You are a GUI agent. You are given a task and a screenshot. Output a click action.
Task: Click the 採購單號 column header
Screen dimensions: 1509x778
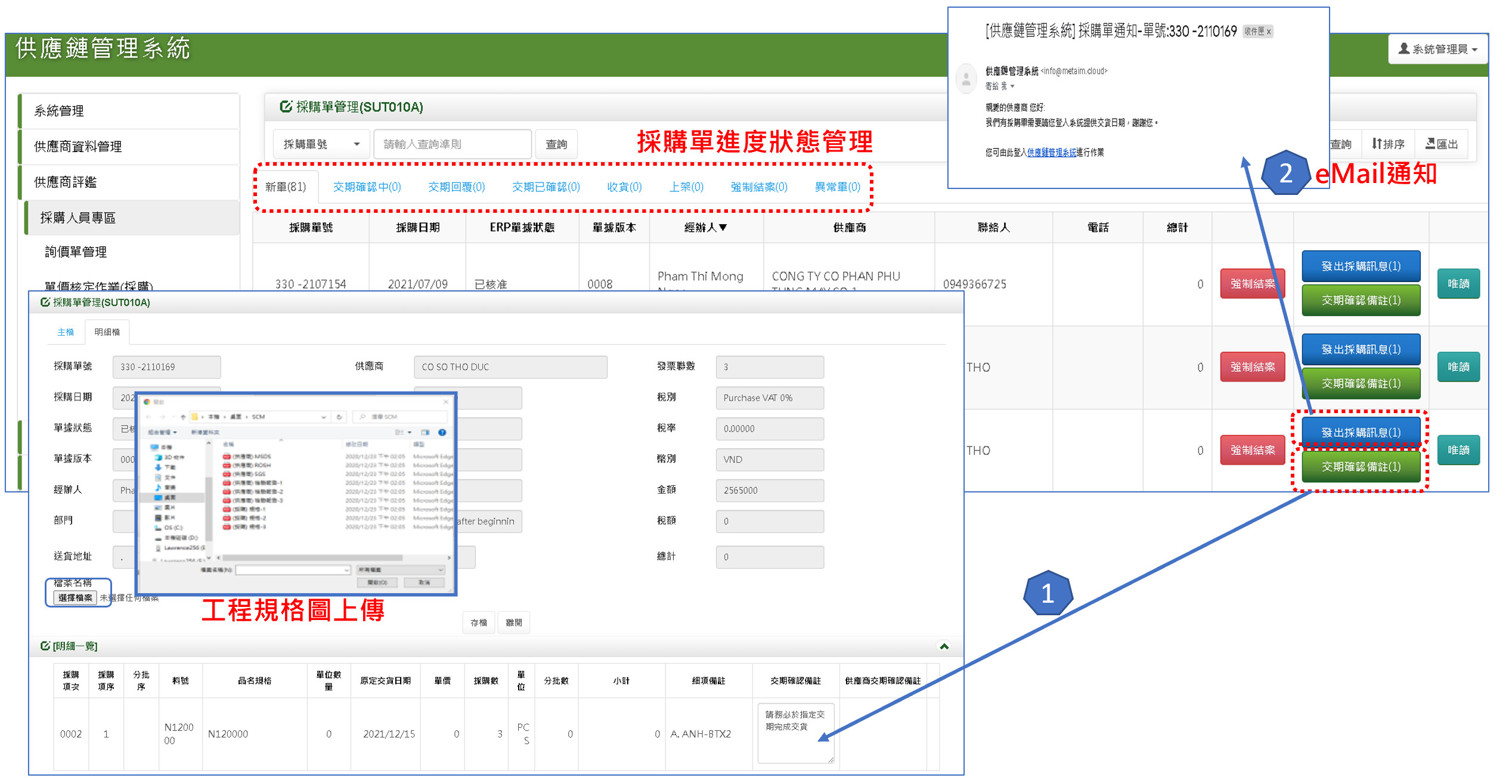(311, 228)
